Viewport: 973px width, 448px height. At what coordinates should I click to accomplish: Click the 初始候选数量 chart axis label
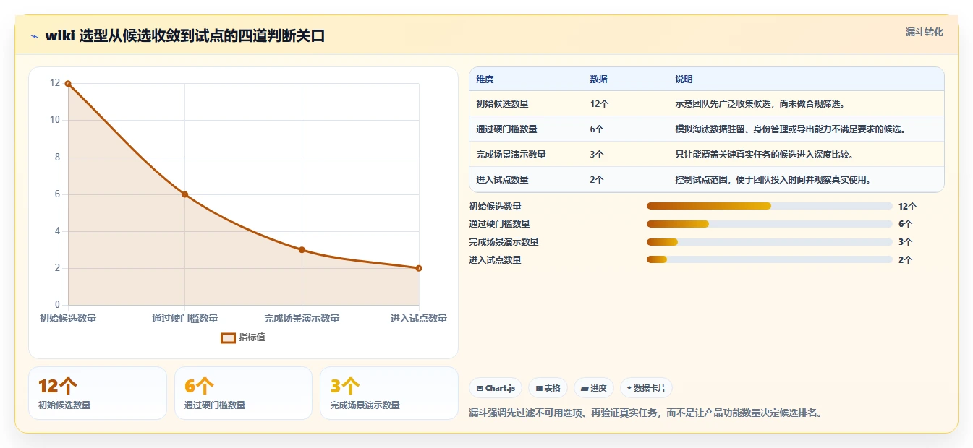click(x=68, y=319)
